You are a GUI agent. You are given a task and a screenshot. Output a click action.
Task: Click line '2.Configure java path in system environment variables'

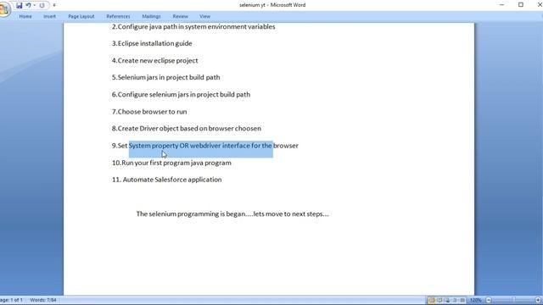click(x=193, y=26)
